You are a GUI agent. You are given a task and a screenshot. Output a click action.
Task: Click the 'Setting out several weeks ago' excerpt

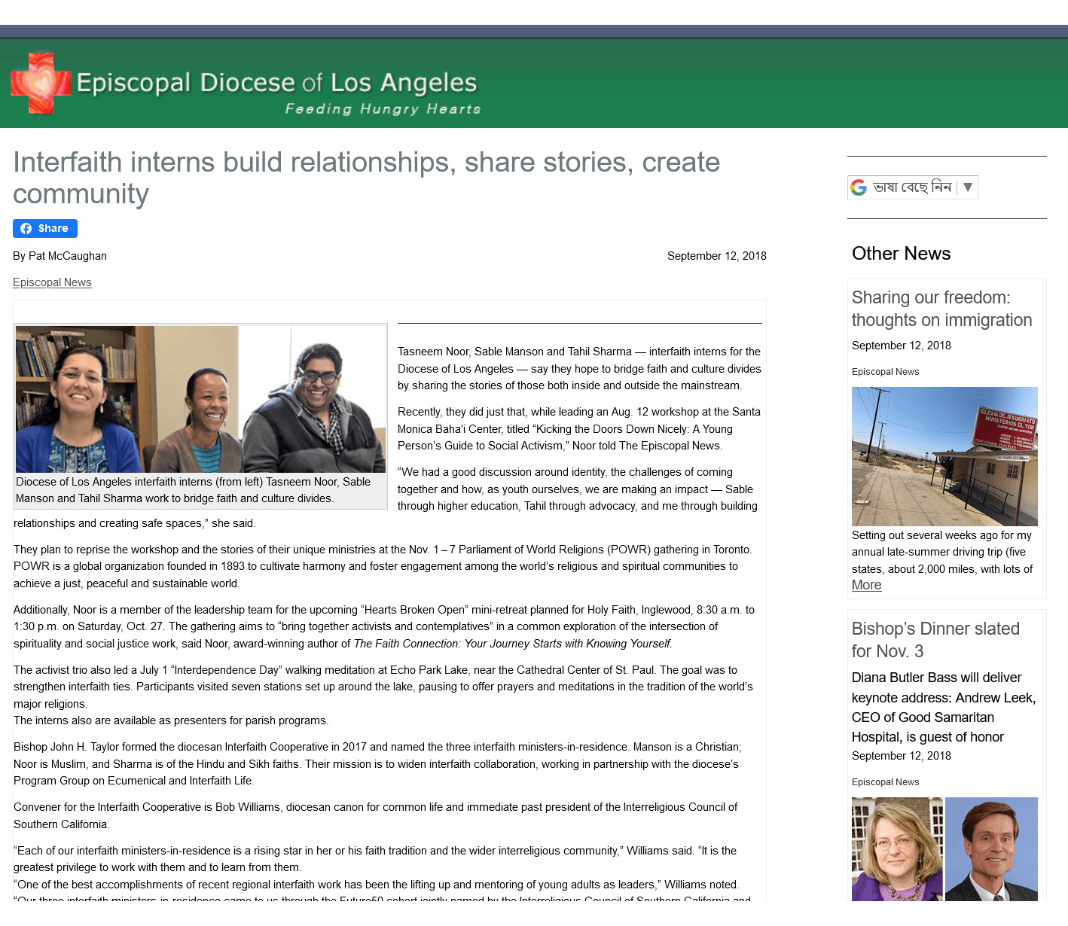(x=942, y=553)
